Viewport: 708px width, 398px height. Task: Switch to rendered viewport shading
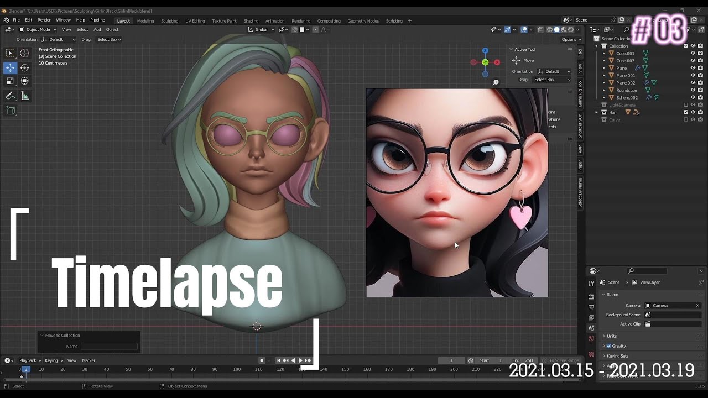click(570, 29)
